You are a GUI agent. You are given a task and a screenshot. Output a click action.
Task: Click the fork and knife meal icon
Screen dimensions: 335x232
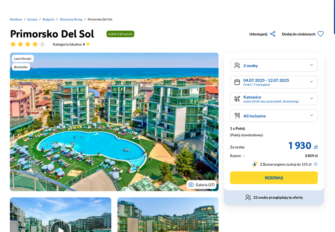[237, 115]
